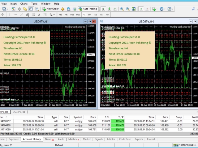
Task: Open the Data Window crosshair icon
Action: point(19,9)
